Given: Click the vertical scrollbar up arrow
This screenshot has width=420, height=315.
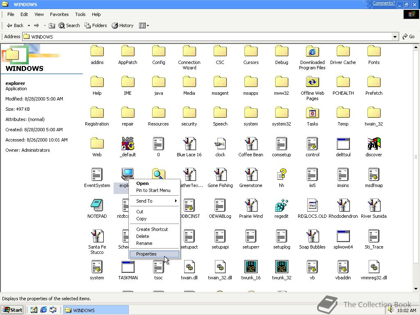Looking at the screenshot, I should tap(416, 48).
